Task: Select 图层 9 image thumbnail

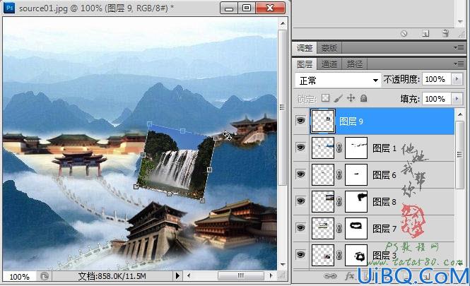Action: (323, 121)
